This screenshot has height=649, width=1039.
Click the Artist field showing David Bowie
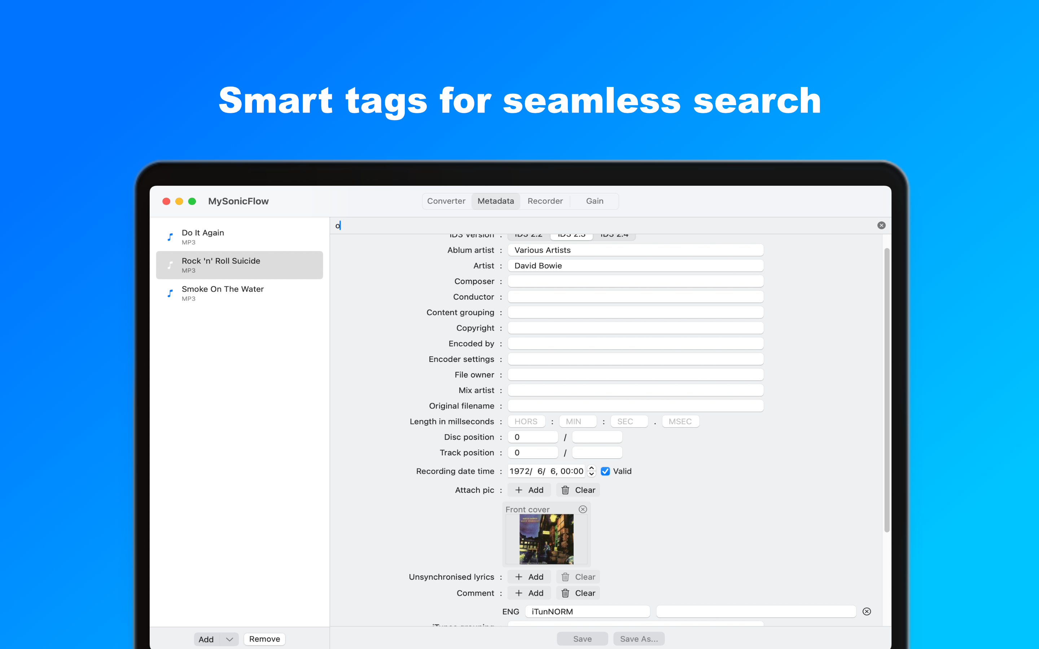[635, 266]
